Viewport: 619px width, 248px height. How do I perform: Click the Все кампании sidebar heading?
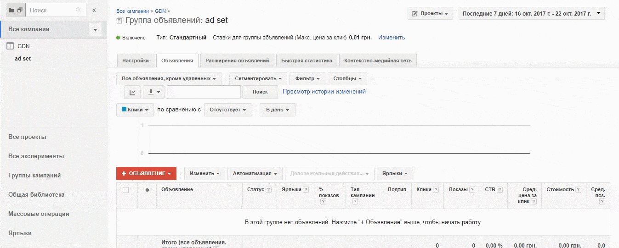pyautogui.click(x=29, y=29)
